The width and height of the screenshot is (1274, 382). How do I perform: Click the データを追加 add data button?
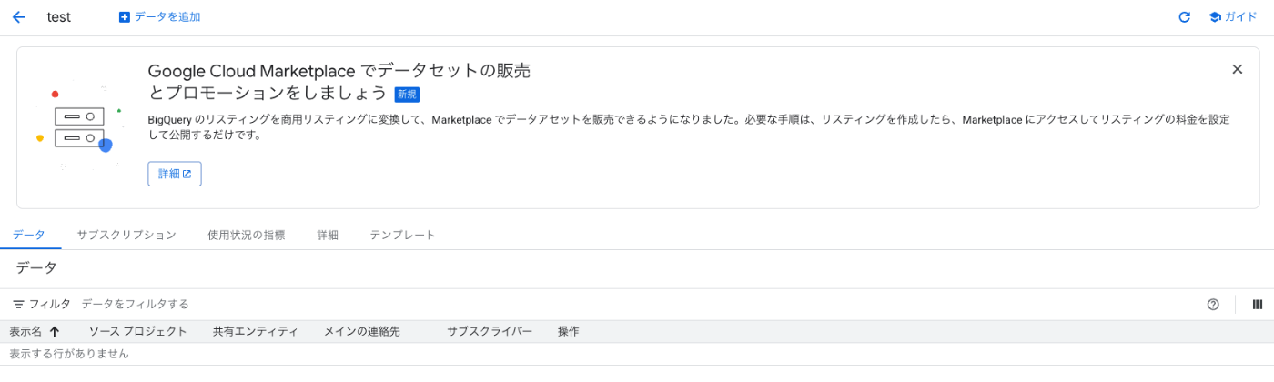coord(159,17)
